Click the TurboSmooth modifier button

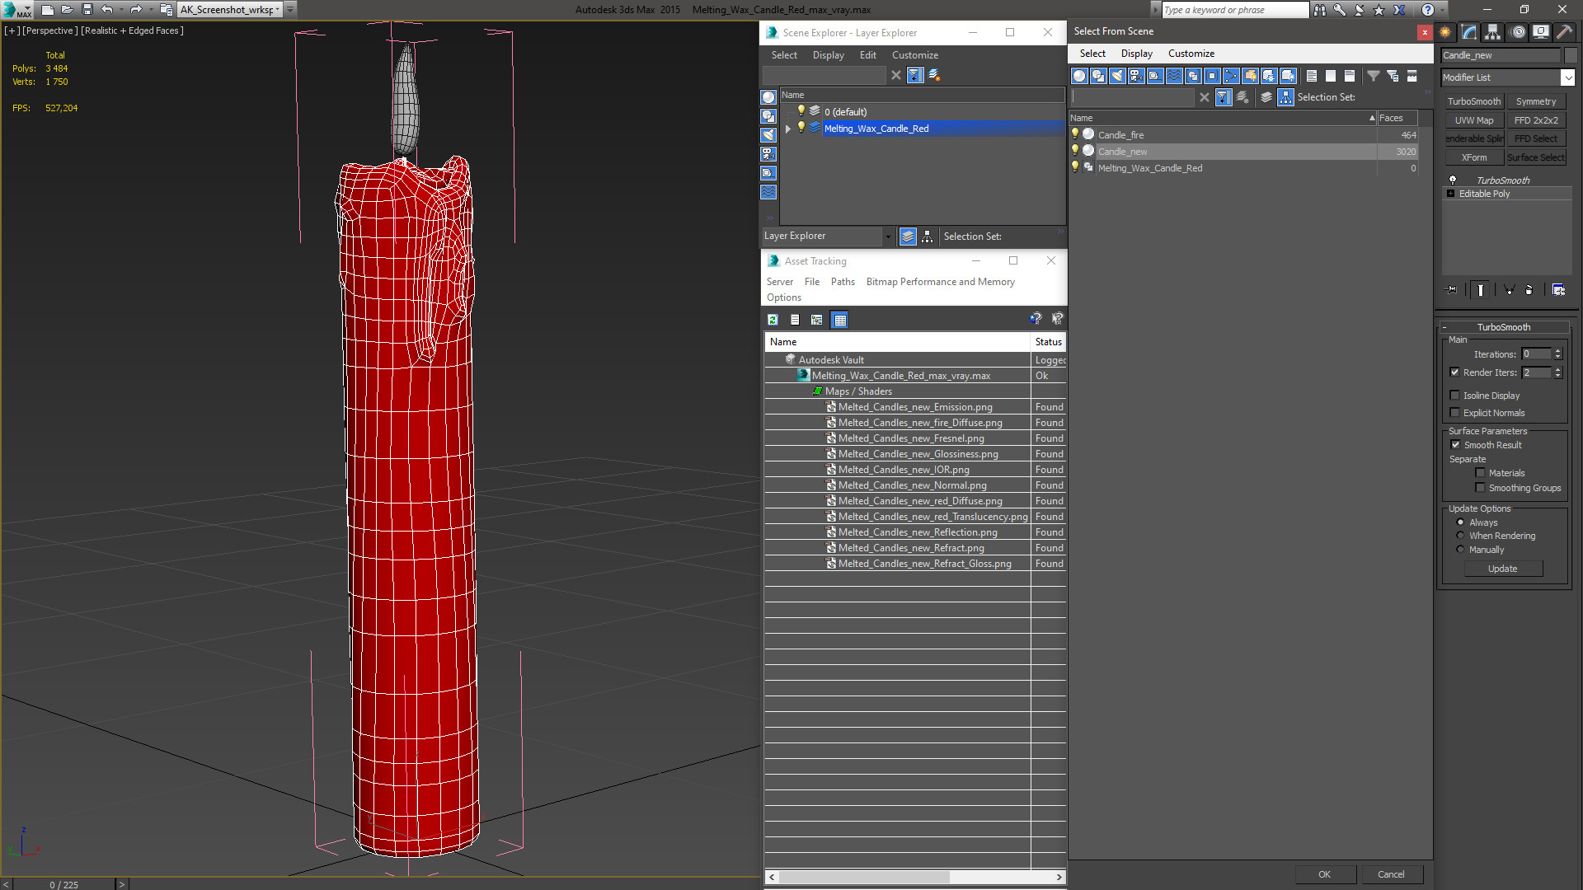pyautogui.click(x=1473, y=101)
